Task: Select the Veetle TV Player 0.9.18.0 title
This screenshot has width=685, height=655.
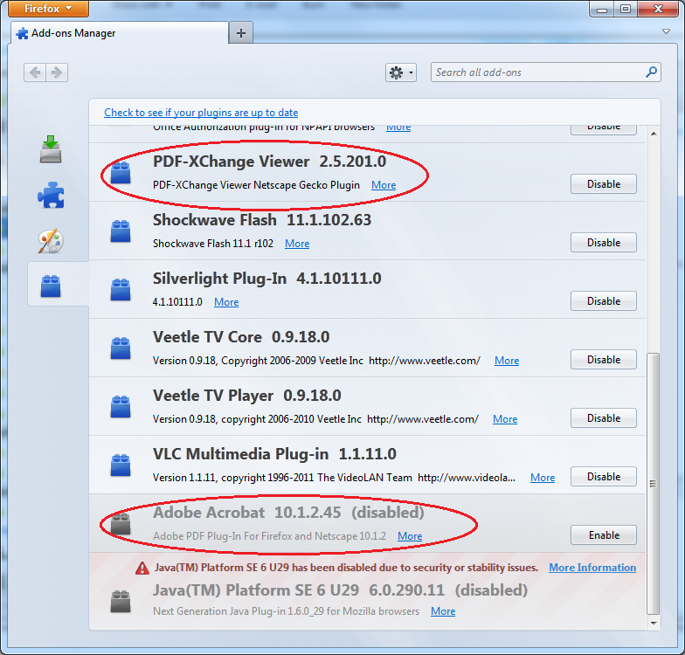Action: tap(246, 396)
